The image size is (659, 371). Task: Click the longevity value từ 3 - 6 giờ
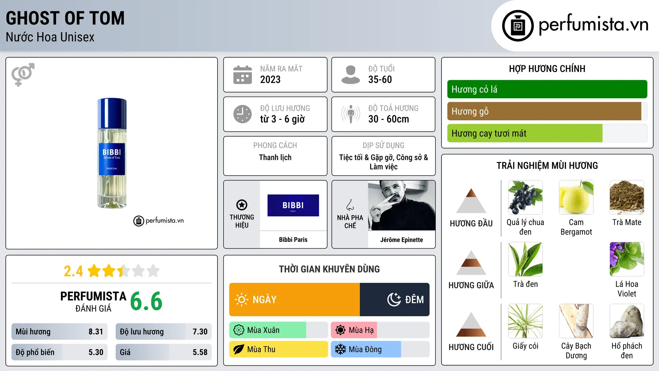point(282,119)
